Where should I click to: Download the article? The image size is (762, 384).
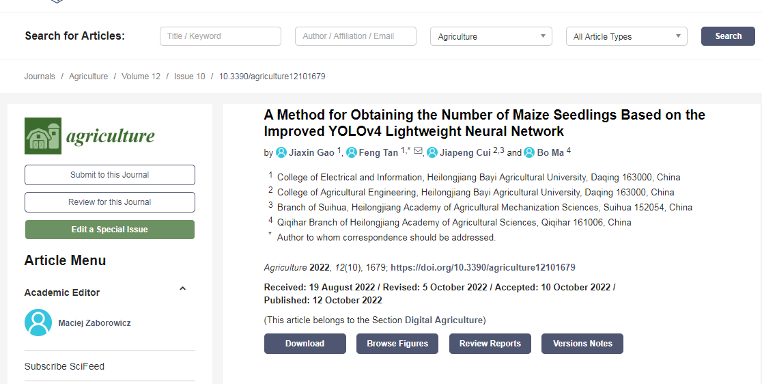click(305, 344)
